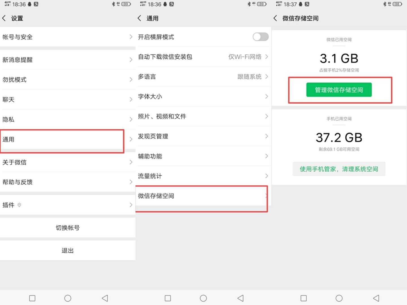
Task: Tap 切换帐号 button
Action: coord(68,228)
